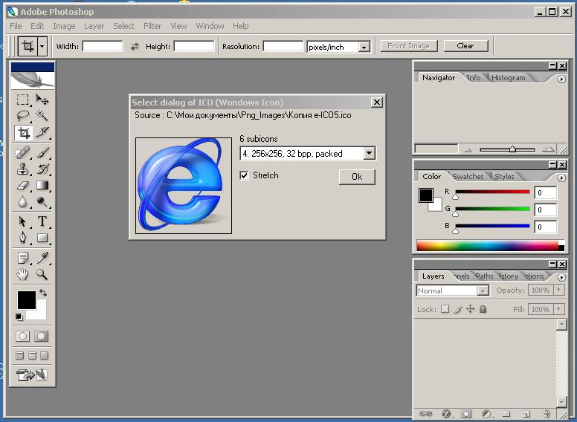Toggle the Stretch checkbox
Image resolution: width=577 pixels, height=422 pixels.
pyautogui.click(x=244, y=175)
